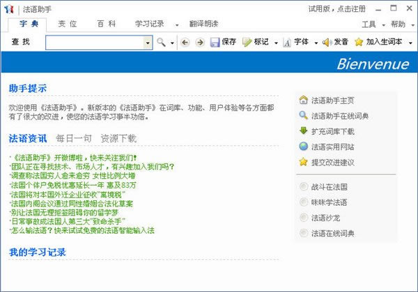Switch to the 字典 tab
The height and width of the screenshot is (292, 418).
(x=27, y=25)
